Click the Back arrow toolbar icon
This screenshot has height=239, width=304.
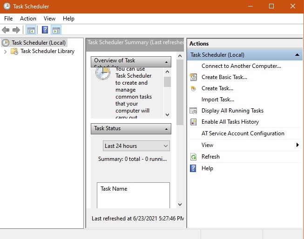pos(6,30)
